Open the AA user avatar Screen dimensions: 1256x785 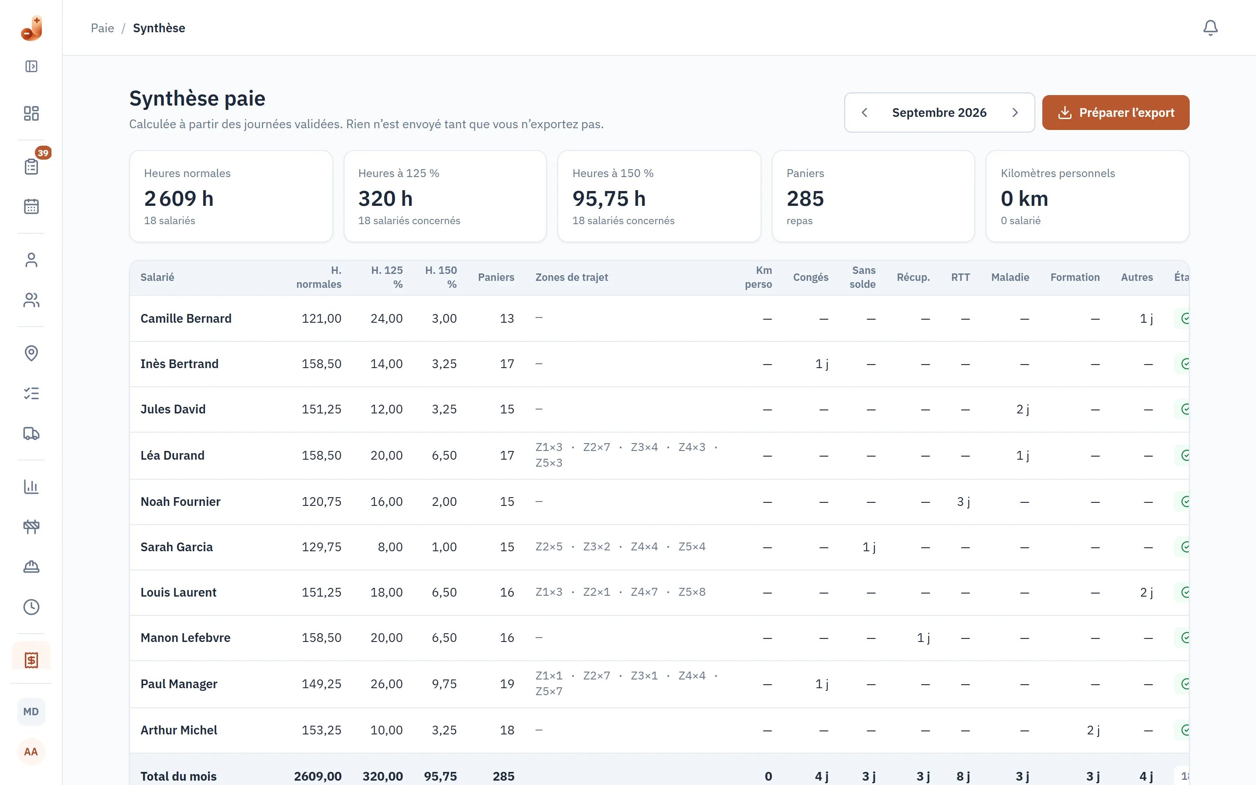[x=31, y=752]
